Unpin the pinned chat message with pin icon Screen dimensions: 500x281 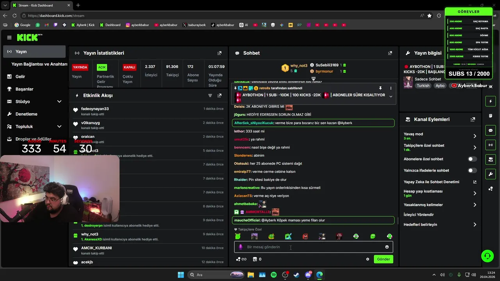click(x=380, y=88)
